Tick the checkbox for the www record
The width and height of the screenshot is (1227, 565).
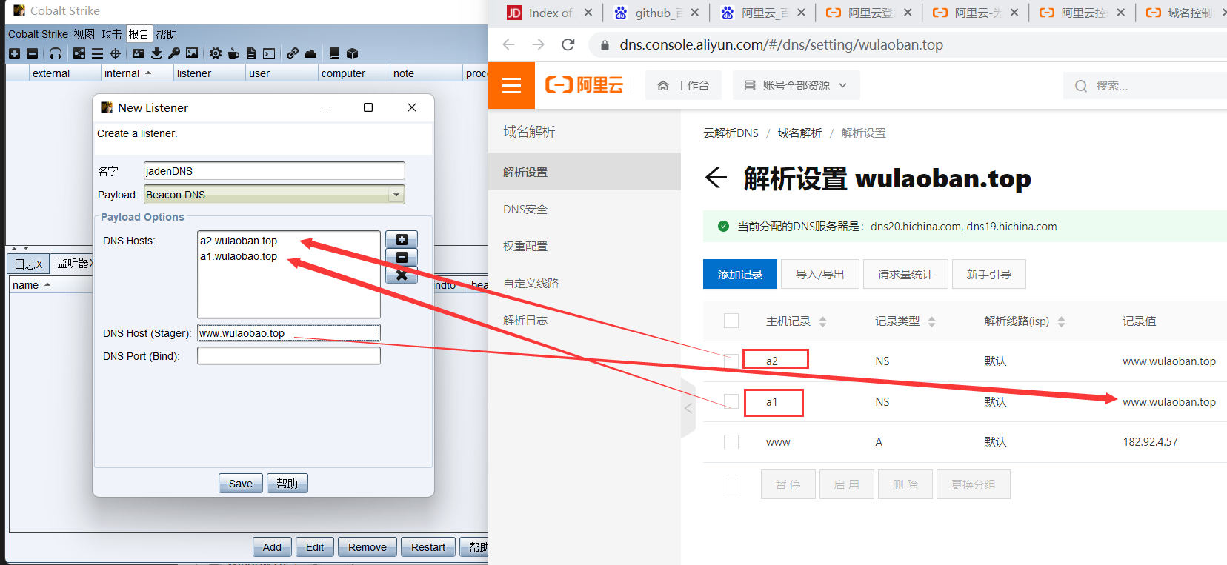[x=731, y=442]
